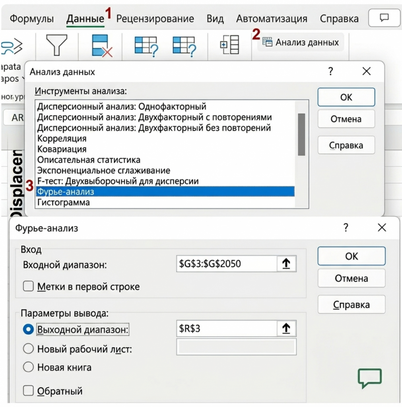Click the comments button in ribbon corner
402x407 pixels.
point(384,18)
